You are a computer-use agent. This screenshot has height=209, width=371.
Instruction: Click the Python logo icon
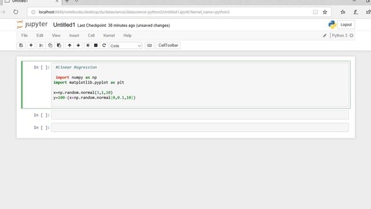(332, 24)
